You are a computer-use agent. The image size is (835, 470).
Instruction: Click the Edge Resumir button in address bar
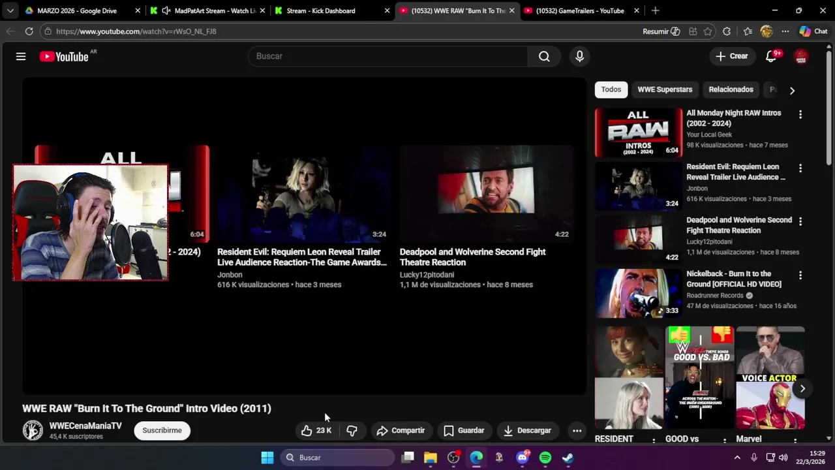tap(661, 31)
